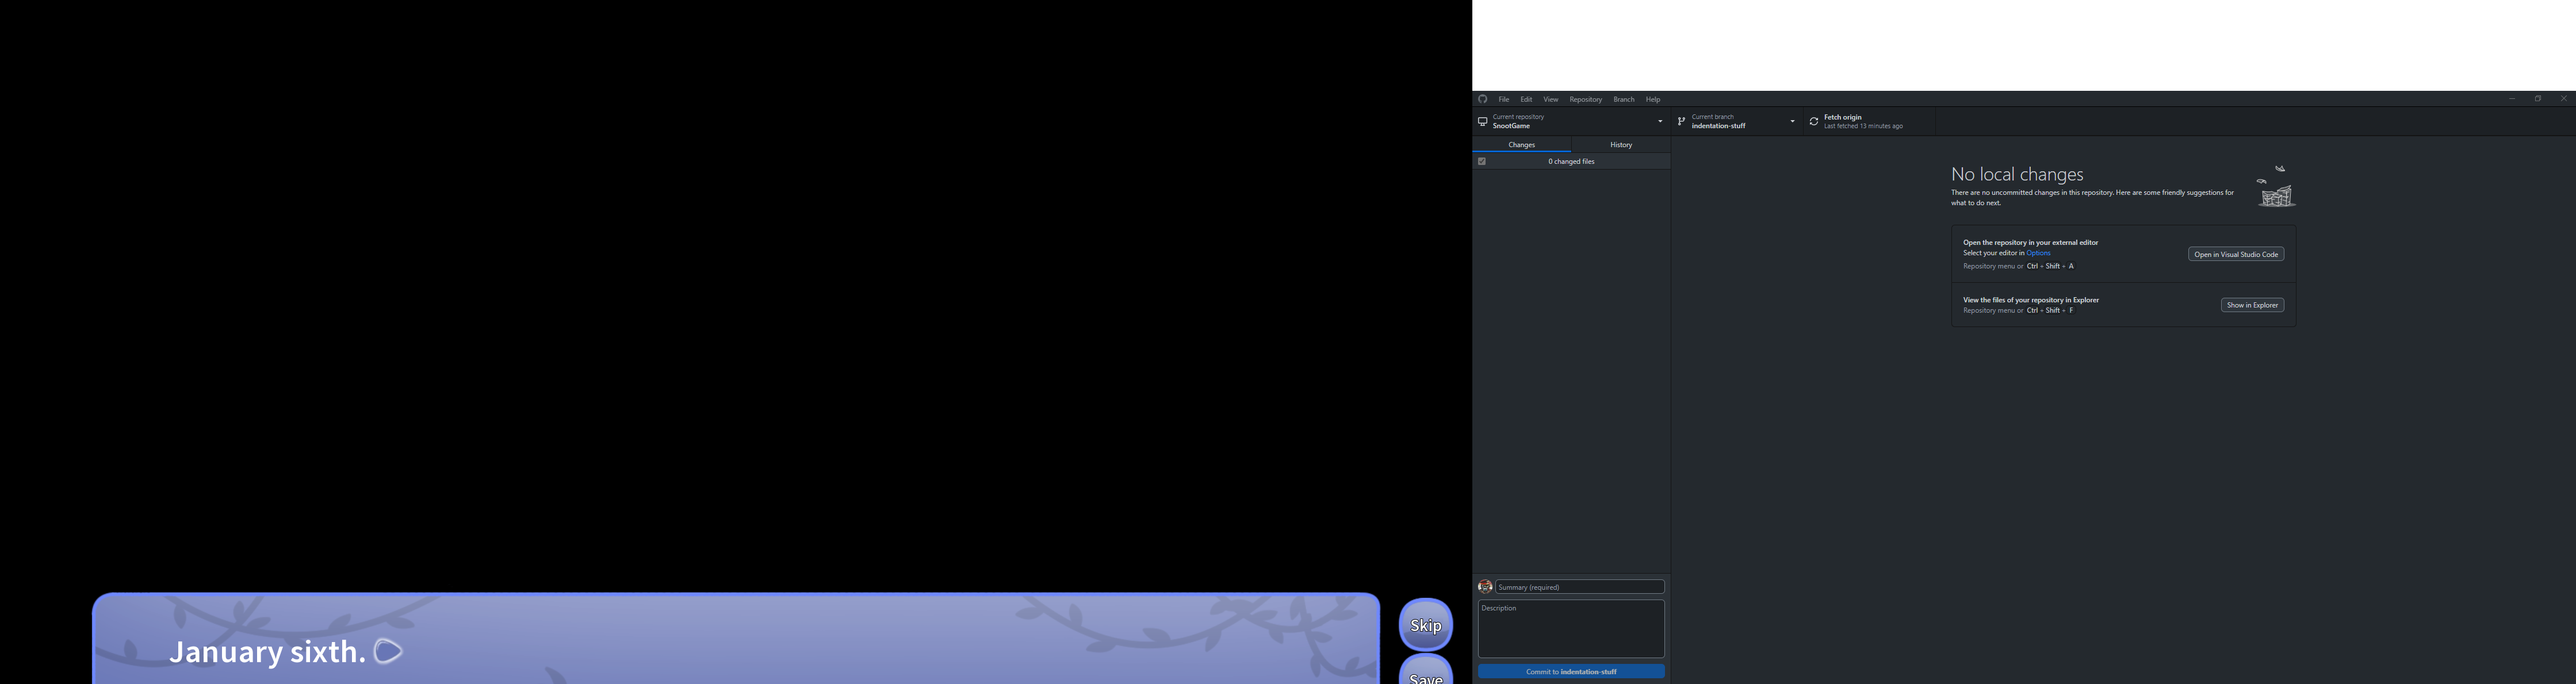2576x684 pixels.
Task: Switch to the History tab
Action: coord(1621,145)
